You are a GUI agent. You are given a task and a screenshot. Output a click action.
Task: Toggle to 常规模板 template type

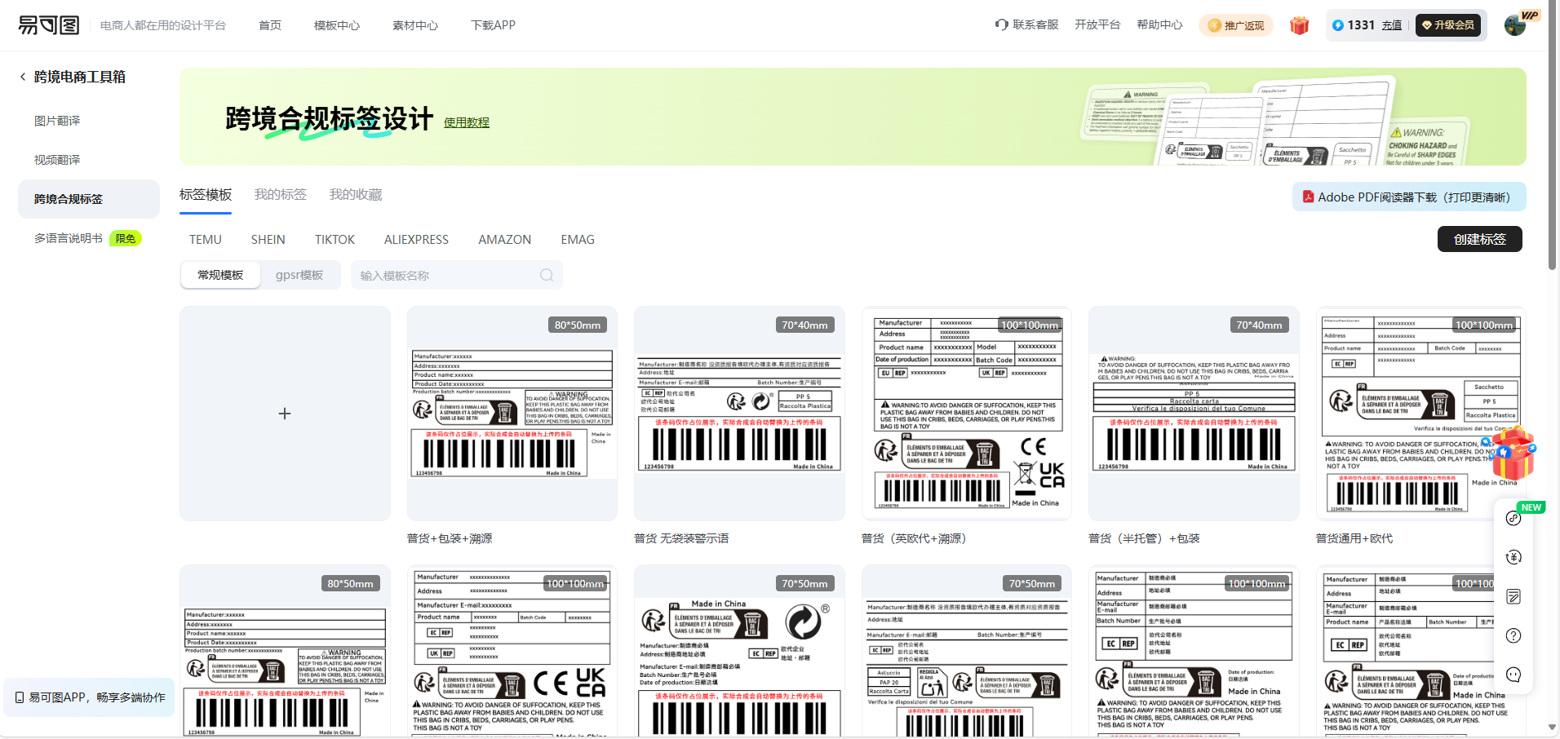[220, 275]
